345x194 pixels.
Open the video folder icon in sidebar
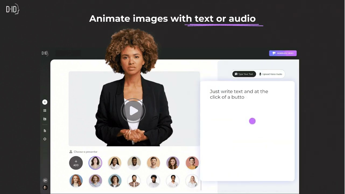pyautogui.click(x=45, y=119)
